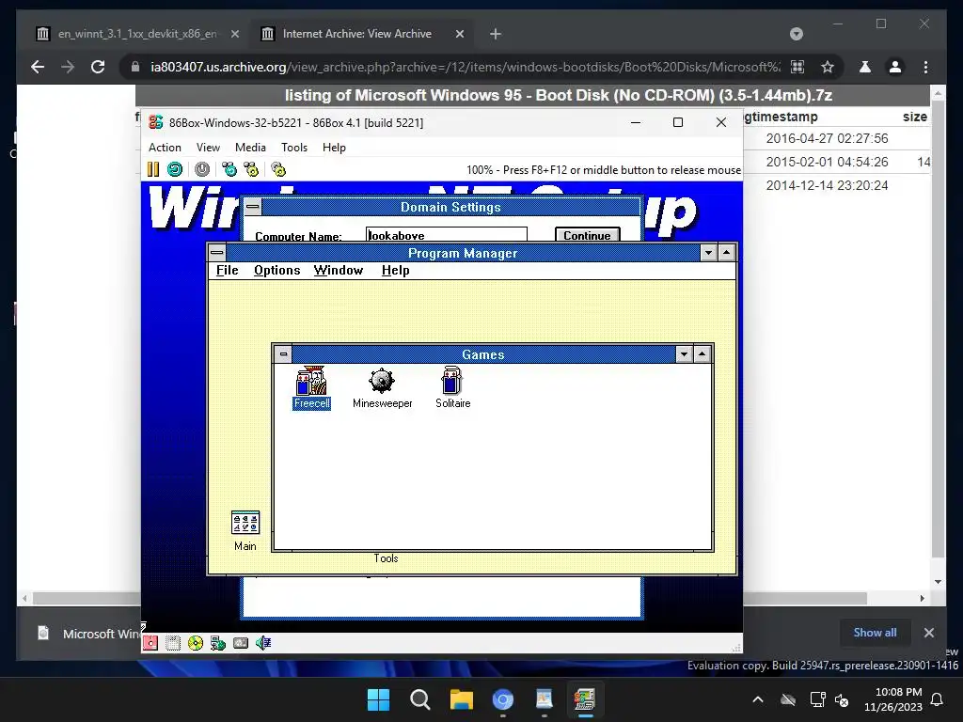Select the Main program group icon
Viewport: 963px width, 722px height.
[245, 530]
